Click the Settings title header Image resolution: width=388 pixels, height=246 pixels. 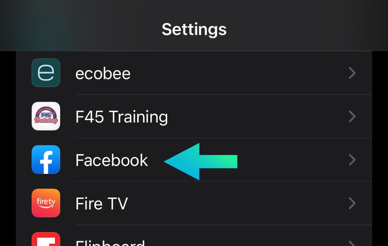pos(194,29)
